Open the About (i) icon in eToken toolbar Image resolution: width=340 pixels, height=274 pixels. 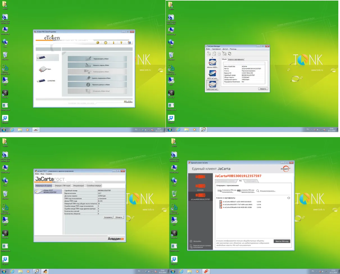[114, 43]
